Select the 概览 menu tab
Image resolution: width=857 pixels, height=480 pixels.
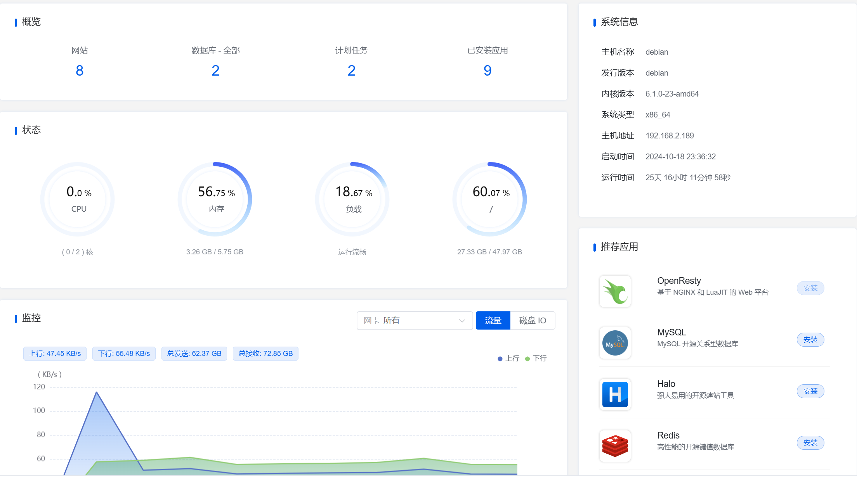pyautogui.click(x=30, y=22)
